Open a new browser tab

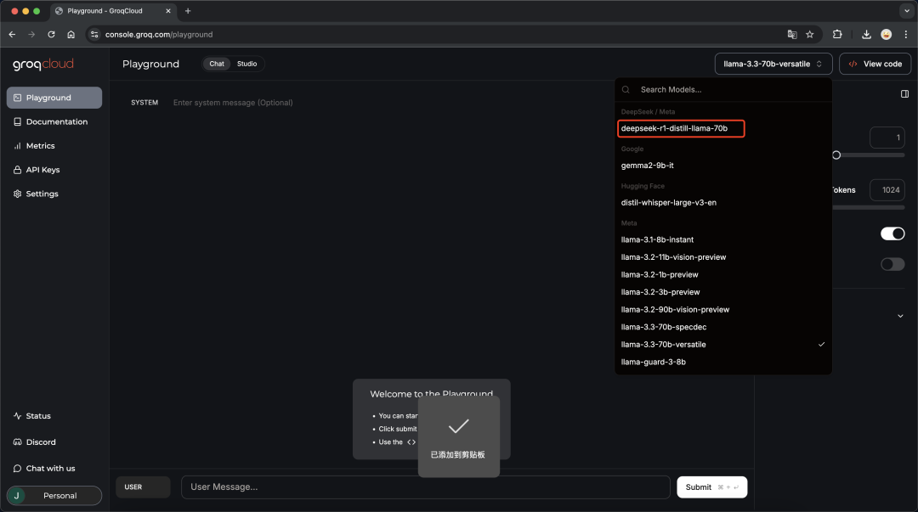click(188, 11)
